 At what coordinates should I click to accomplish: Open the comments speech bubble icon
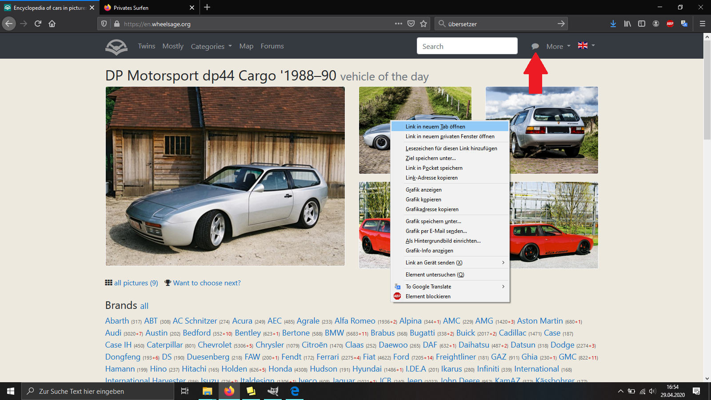point(535,46)
